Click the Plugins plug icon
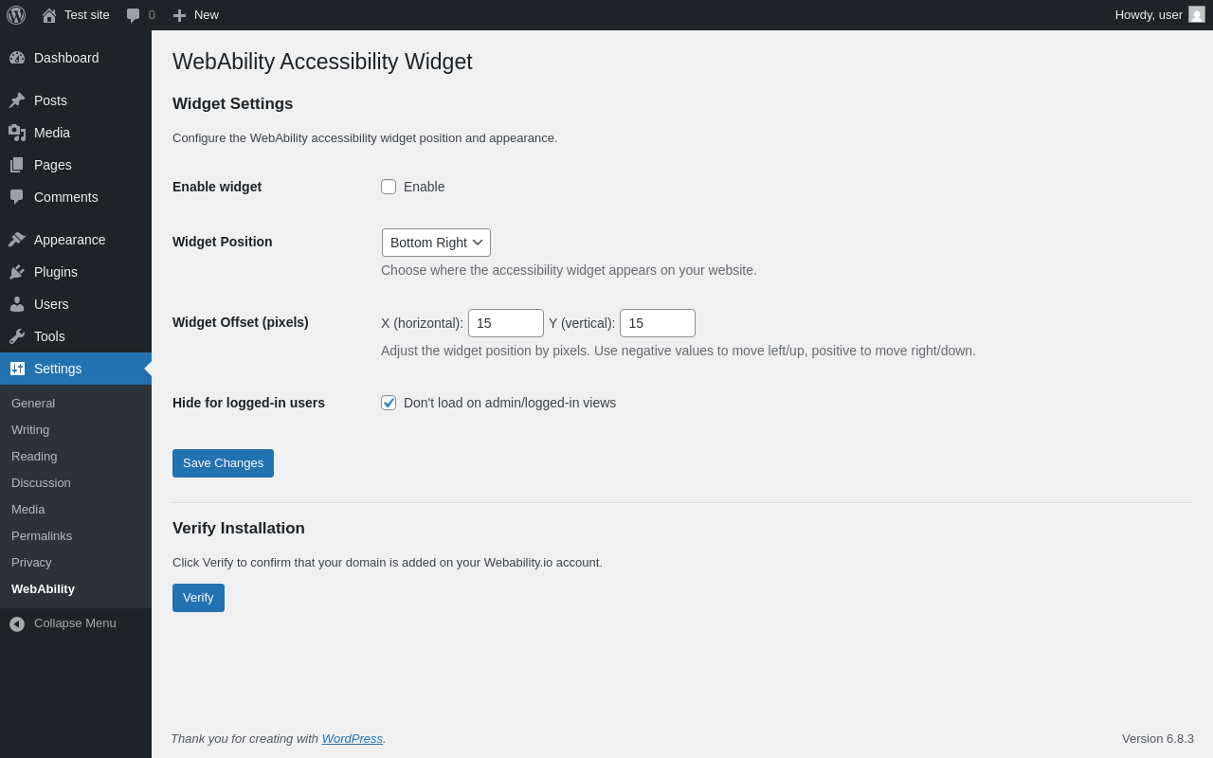Viewport: 1213px width, 758px height. click(x=17, y=272)
